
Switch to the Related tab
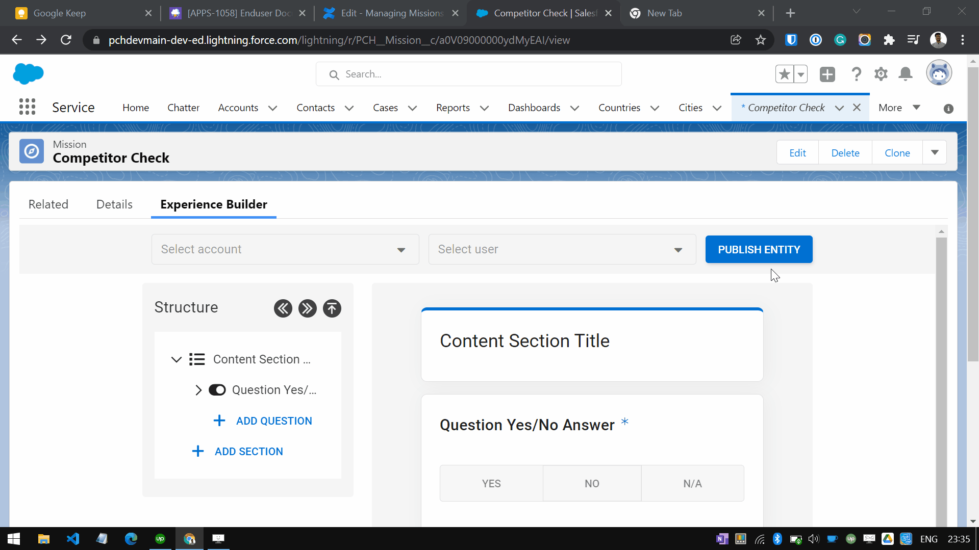pos(48,204)
